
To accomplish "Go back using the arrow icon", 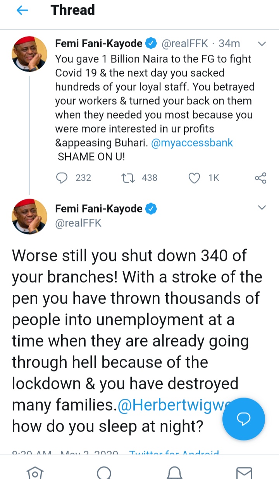I will pos(22,11).
